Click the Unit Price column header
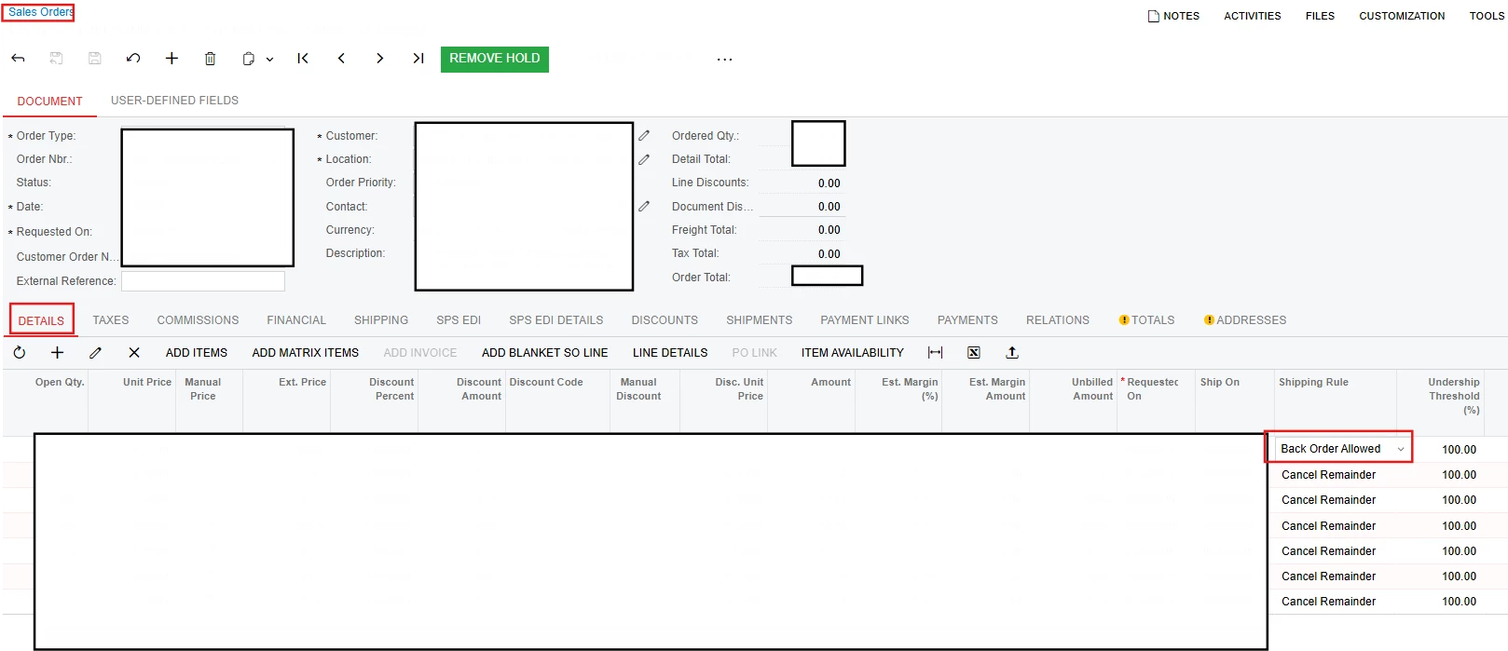 147,383
